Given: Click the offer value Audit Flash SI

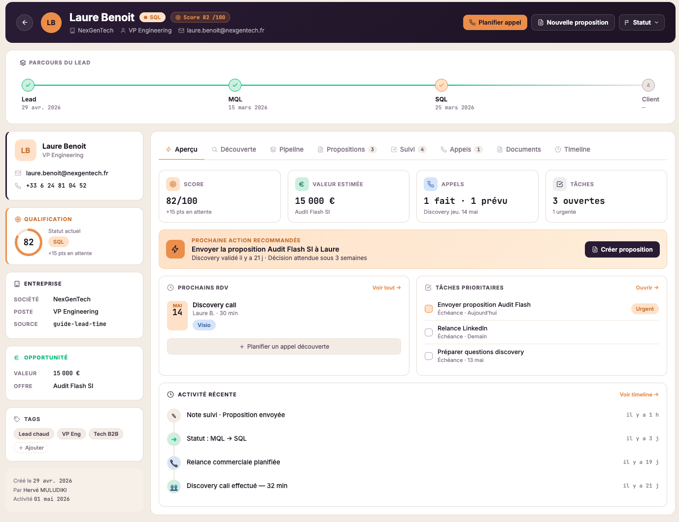Looking at the screenshot, I should pos(73,386).
